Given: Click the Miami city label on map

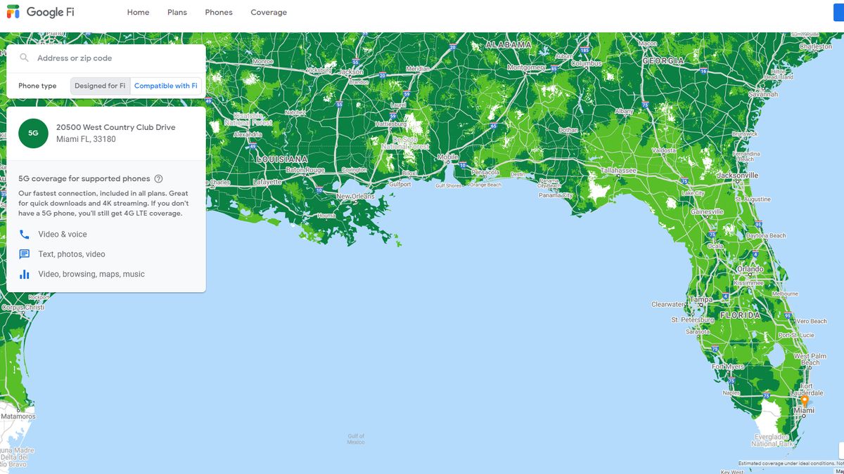Looking at the screenshot, I should coord(804,410).
